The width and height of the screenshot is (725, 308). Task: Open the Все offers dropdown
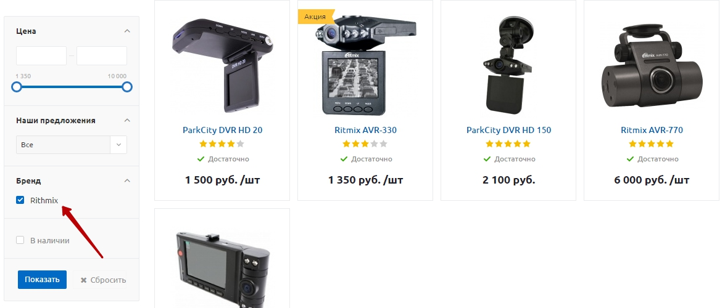[71, 145]
